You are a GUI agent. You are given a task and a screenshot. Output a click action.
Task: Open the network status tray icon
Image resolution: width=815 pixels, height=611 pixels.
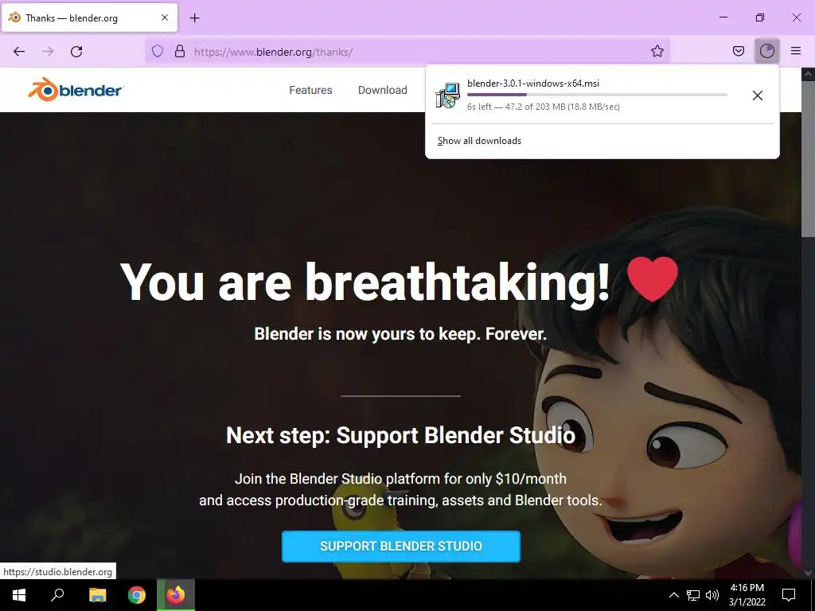(x=693, y=595)
